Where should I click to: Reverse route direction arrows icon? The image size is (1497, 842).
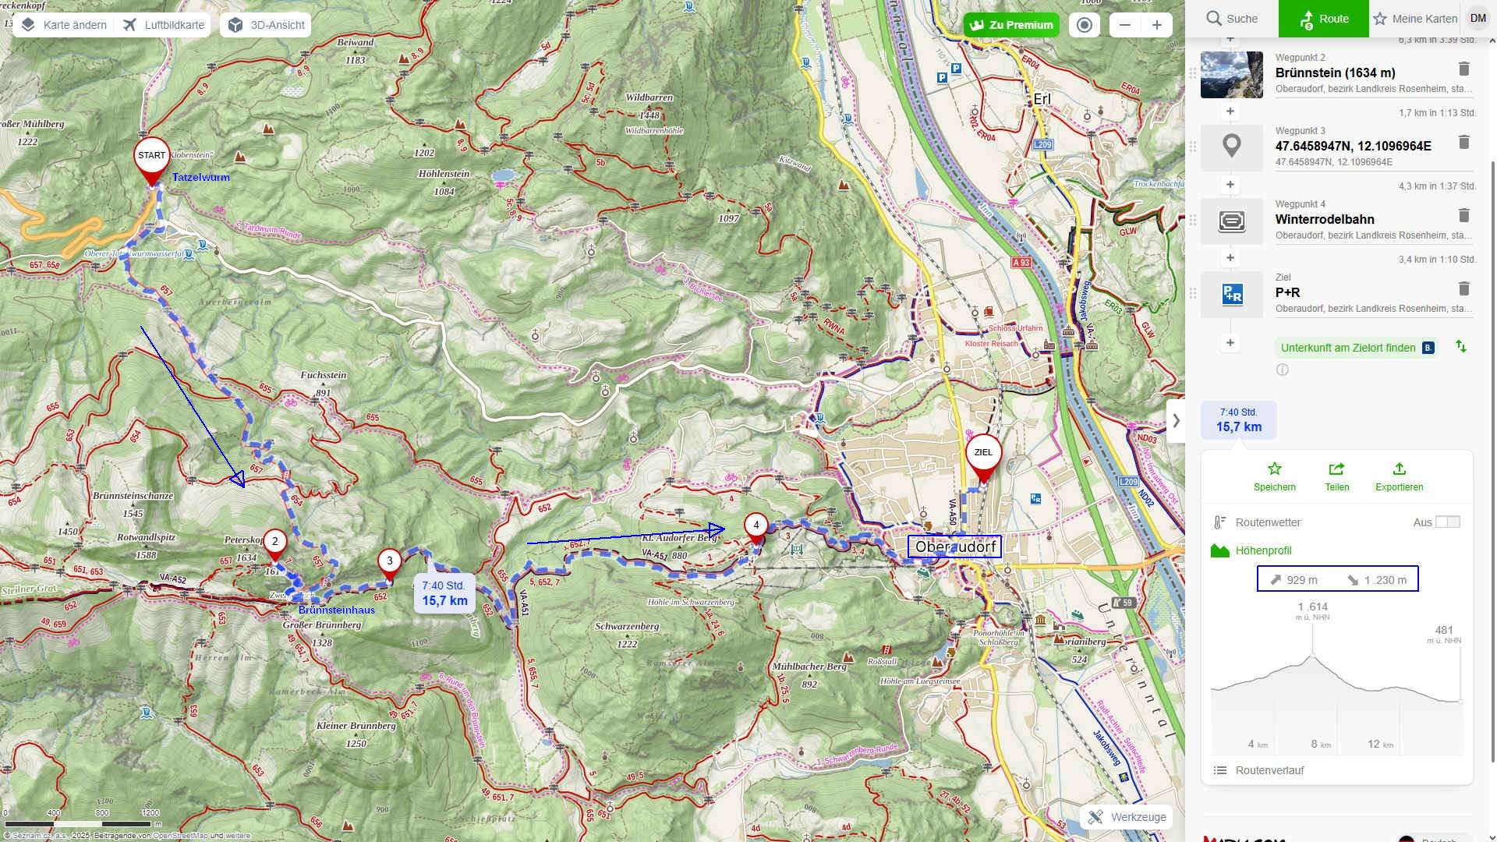click(1461, 347)
